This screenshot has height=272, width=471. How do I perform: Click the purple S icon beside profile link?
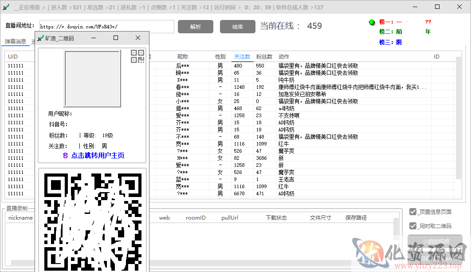click(65, 155)
